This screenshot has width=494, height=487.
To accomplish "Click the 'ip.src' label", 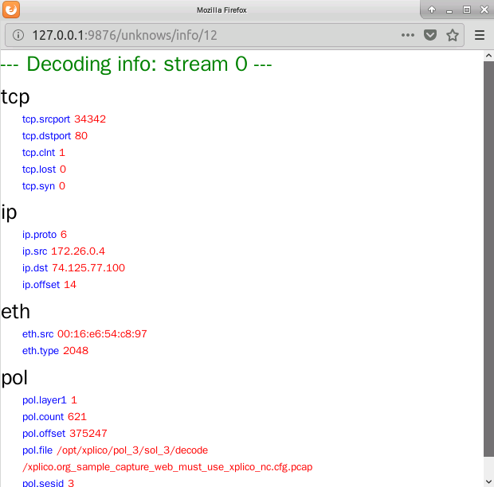I will [x=34, y=251].
